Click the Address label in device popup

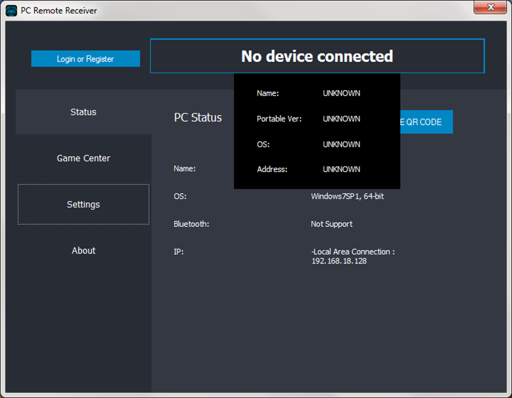(272, 170)
